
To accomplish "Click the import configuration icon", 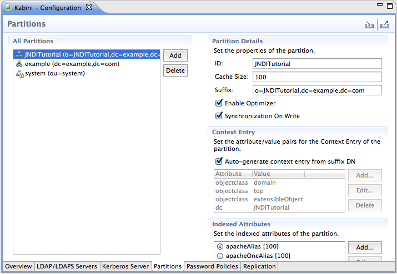I will 369,24.
